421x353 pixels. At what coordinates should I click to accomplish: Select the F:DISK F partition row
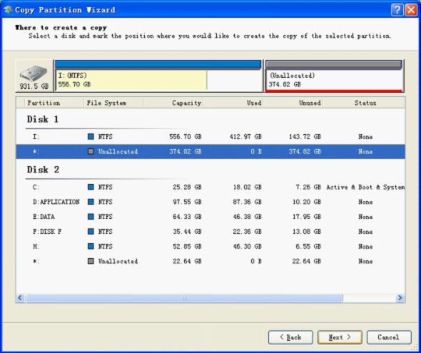pyautogui.click(x=210, y=231)
